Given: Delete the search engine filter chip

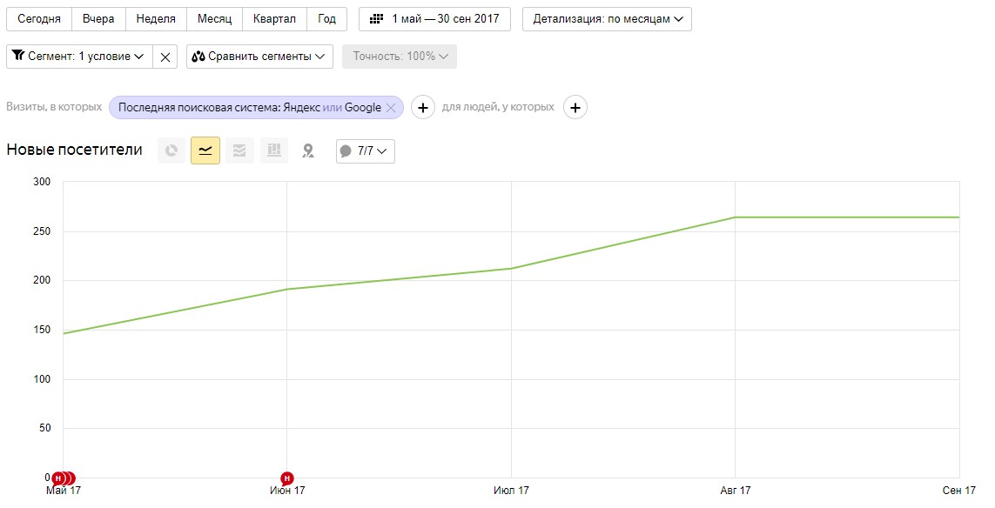Looking at the screenshot, I should click(391, 108).
